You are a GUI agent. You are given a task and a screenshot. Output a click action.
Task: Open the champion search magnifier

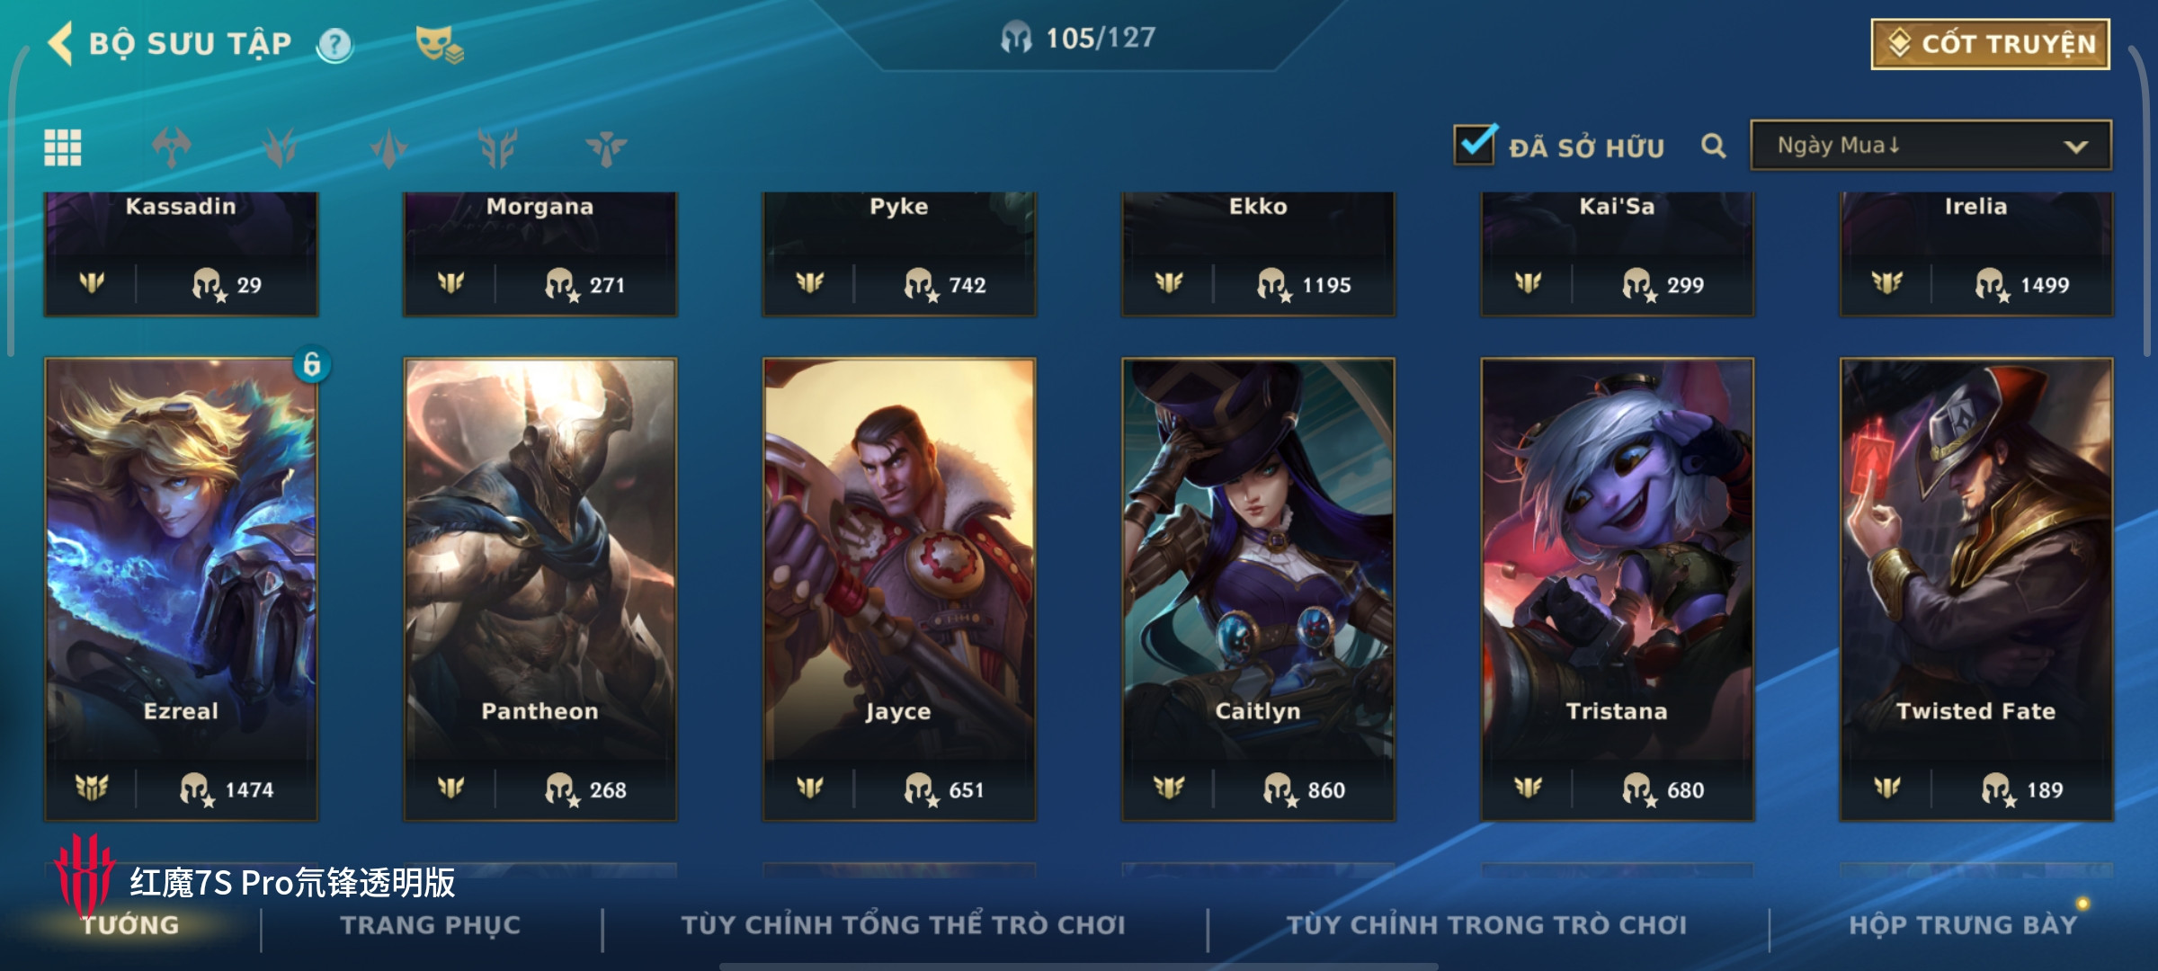coord(1713,146)
